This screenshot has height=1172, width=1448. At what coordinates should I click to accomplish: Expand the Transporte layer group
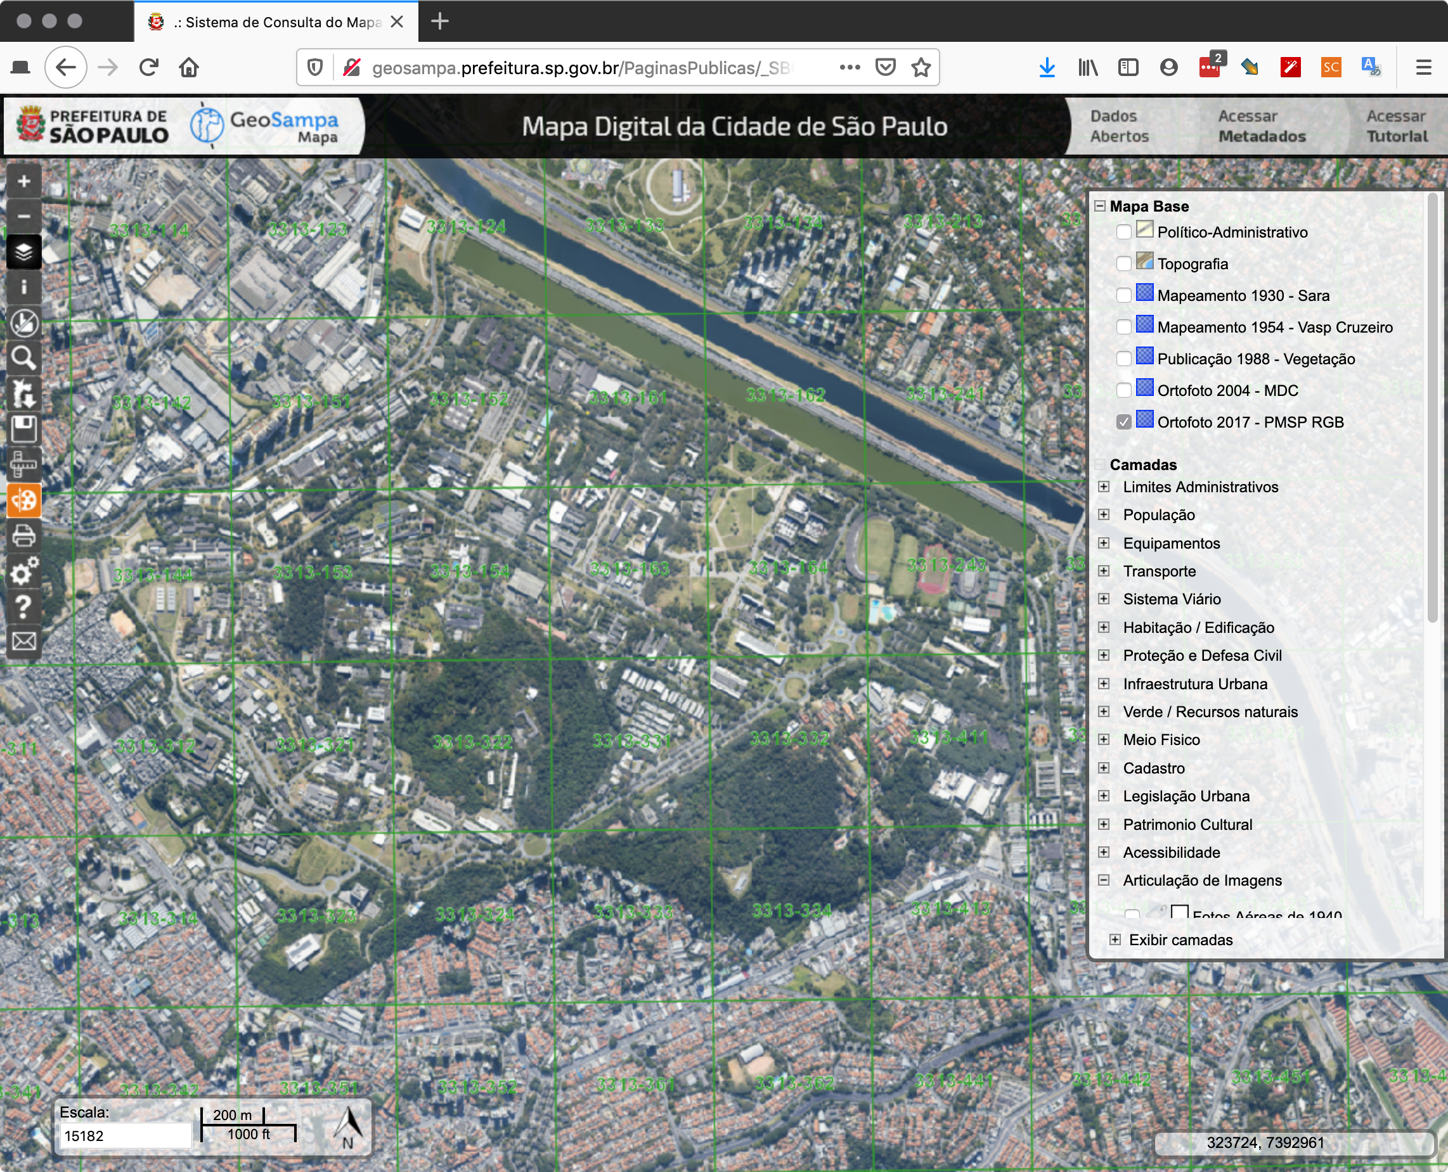[1103, 571]
